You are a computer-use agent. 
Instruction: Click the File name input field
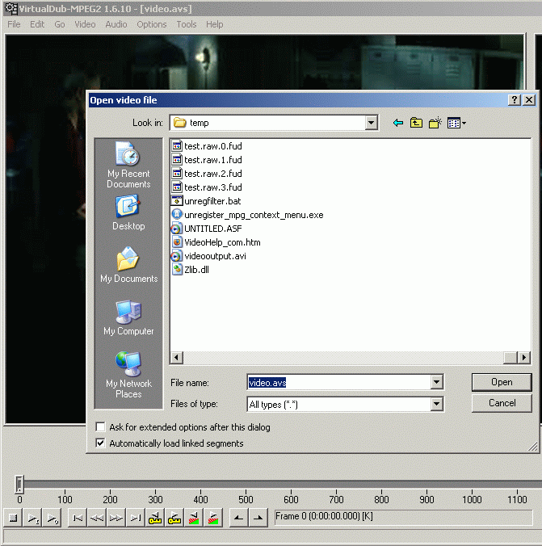point(339,382)
